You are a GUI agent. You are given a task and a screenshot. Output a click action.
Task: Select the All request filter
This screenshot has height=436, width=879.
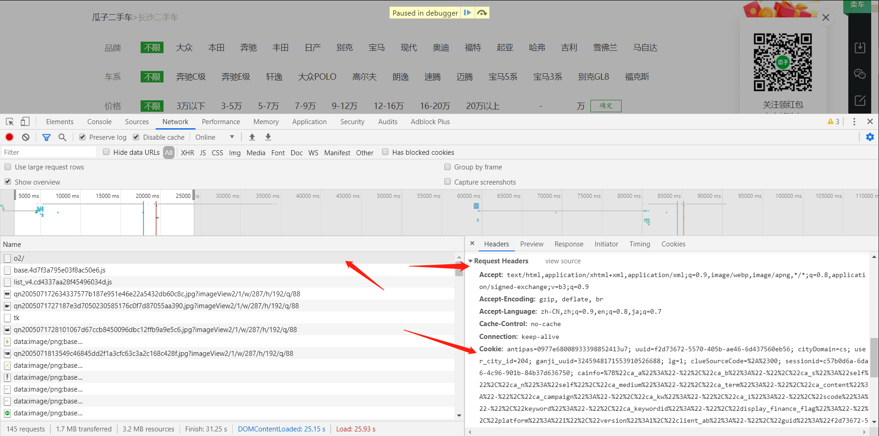[169, 153]
